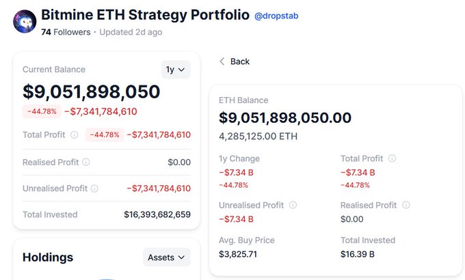Click Realised Profit info icon in ETH Balance panel
This screenshot has height=280, width=465.
pyautogui.click(x=406, y=205)
